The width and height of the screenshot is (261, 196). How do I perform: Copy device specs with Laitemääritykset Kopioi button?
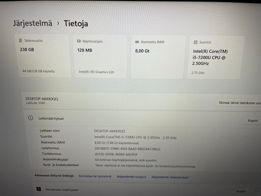[x=253, y=121]
